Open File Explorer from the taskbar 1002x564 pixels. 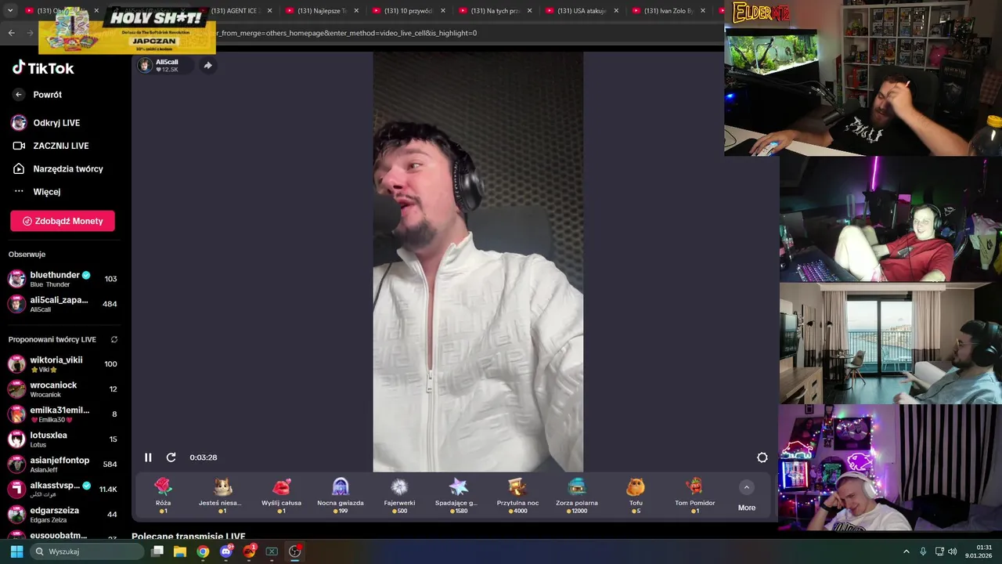coord(180,551)
